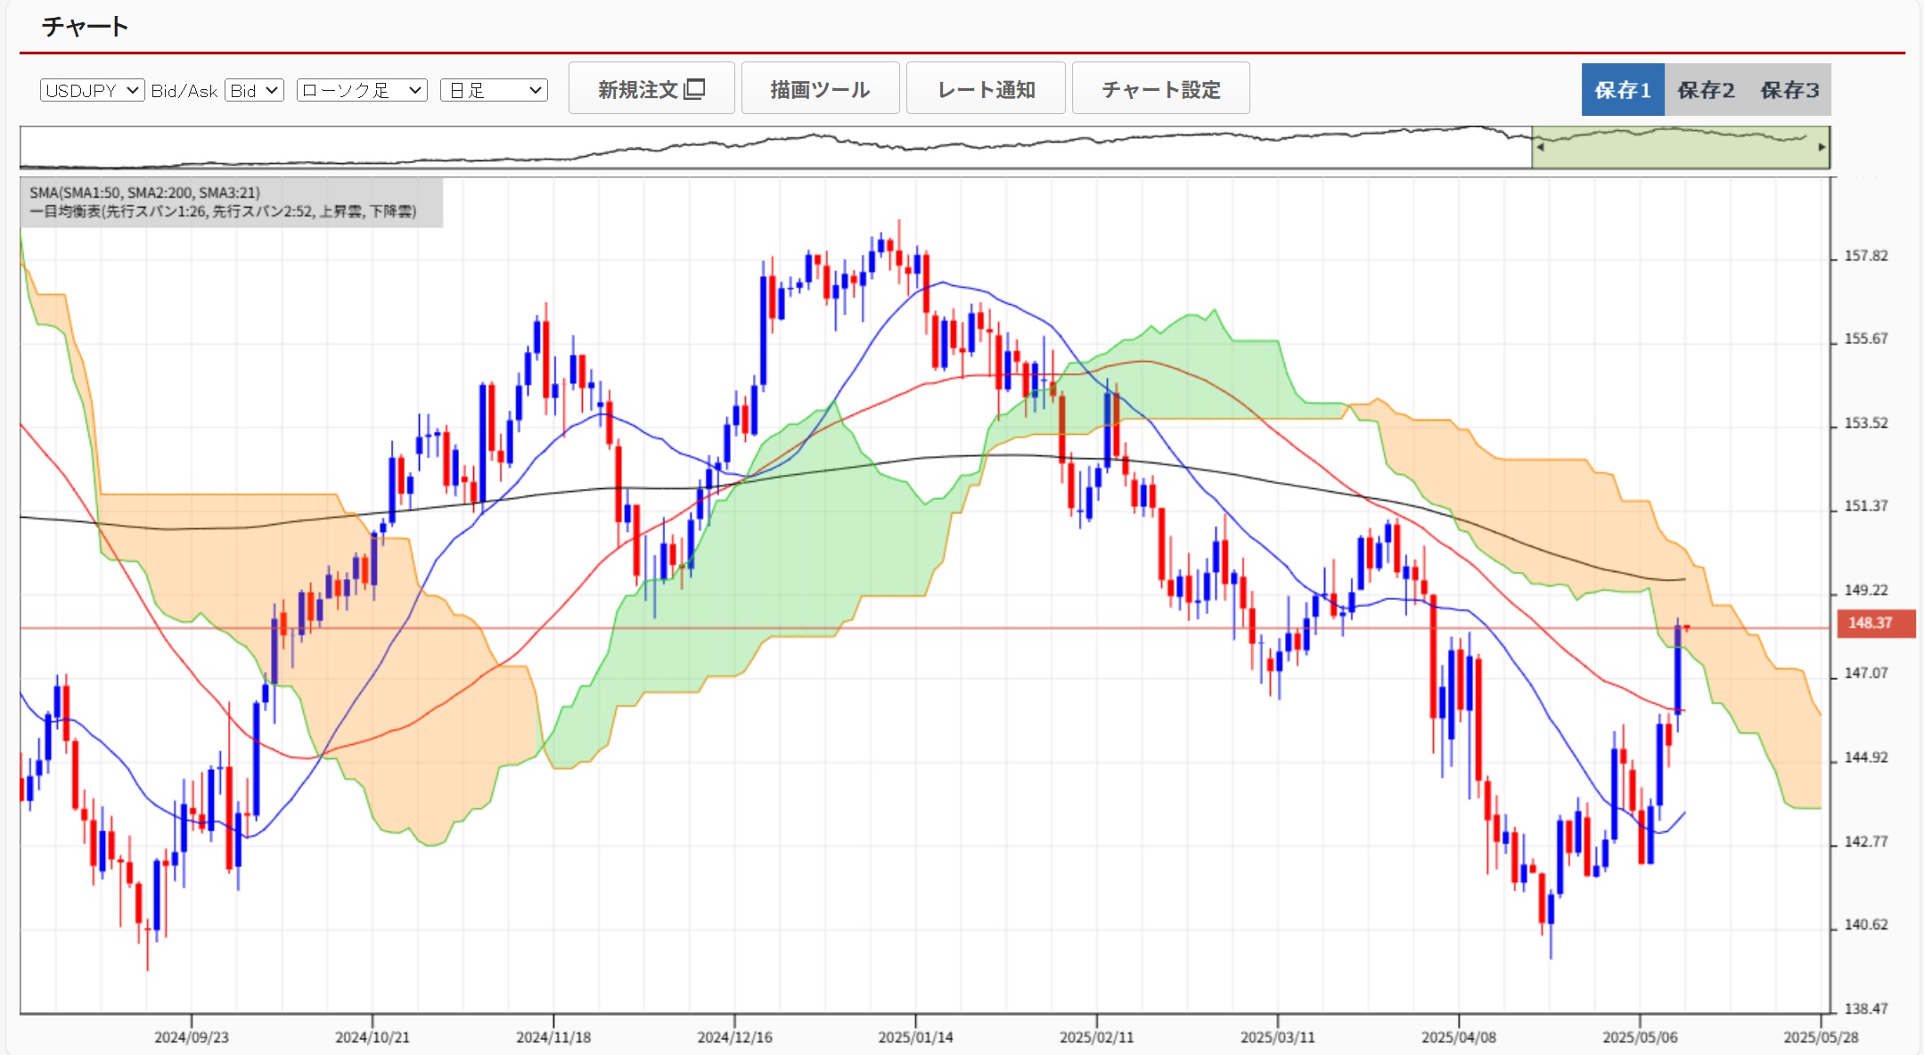The image size is (1924, 1055).
Task: Open the ローソク足 chart type dropdown
Action: (x=362, y=90)
